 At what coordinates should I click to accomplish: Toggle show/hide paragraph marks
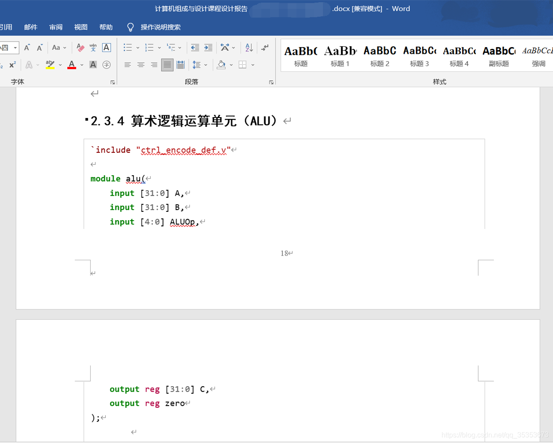tap(265, 48)
